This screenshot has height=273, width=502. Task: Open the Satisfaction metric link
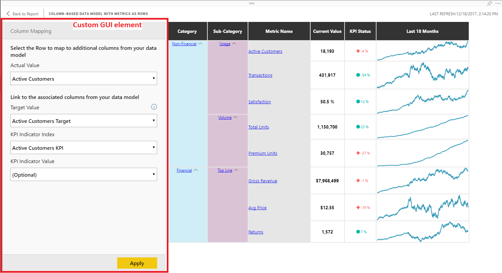[x=260, y=102]
